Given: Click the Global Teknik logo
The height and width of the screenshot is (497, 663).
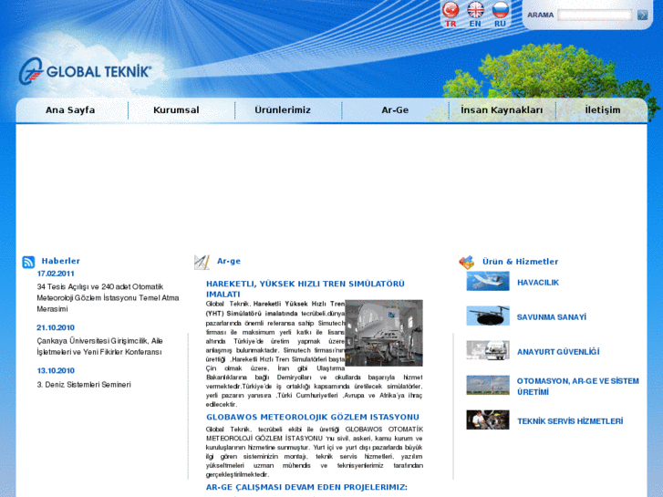Looking at the screenshot, I should click(85, 71).
